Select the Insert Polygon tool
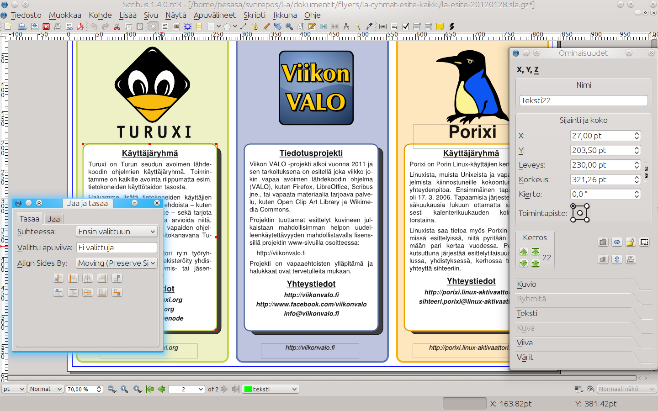The width and height of the screenshot is (658, 411). 227,26
